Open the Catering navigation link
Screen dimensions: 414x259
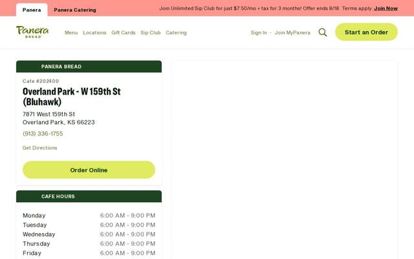(x=176, y=32)
